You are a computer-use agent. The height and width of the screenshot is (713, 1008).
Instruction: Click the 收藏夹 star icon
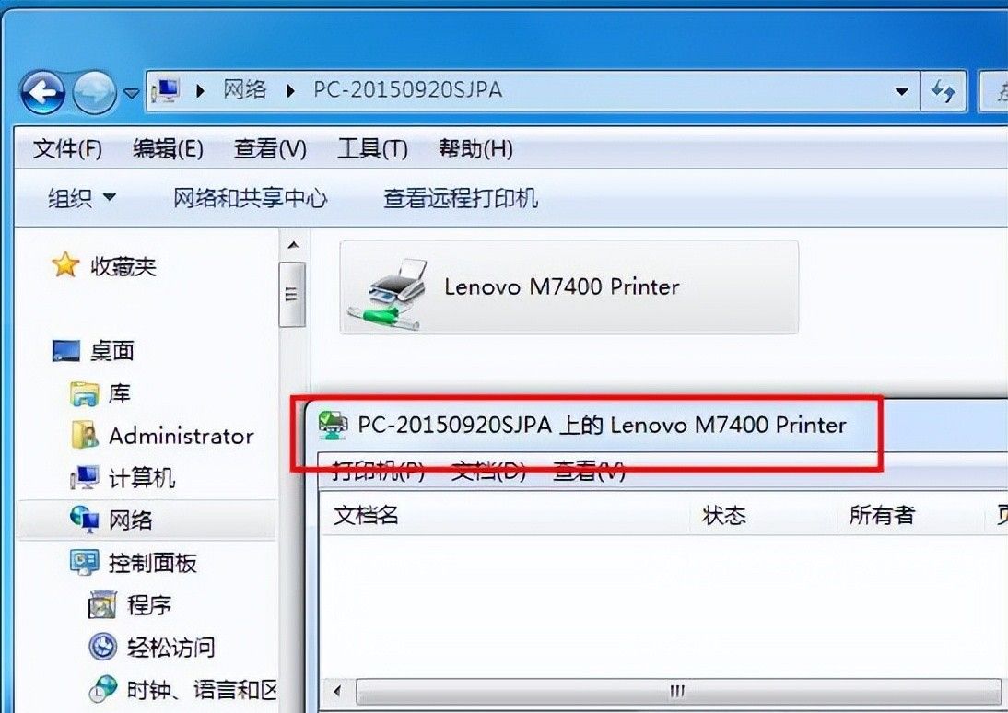click(x=64, y=265)
